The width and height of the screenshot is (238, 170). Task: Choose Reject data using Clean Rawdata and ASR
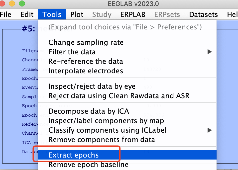tap(119, 96)
